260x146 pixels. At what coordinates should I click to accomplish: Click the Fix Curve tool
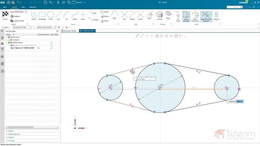(x=178, y=16)
